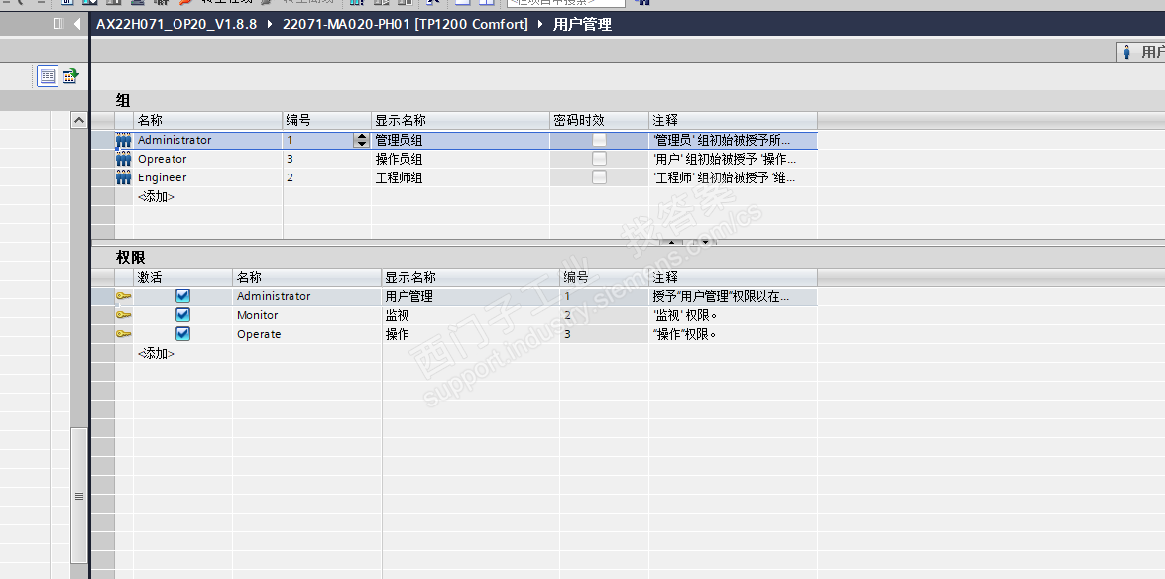Click the groups 注释 column header

[734, 120]
